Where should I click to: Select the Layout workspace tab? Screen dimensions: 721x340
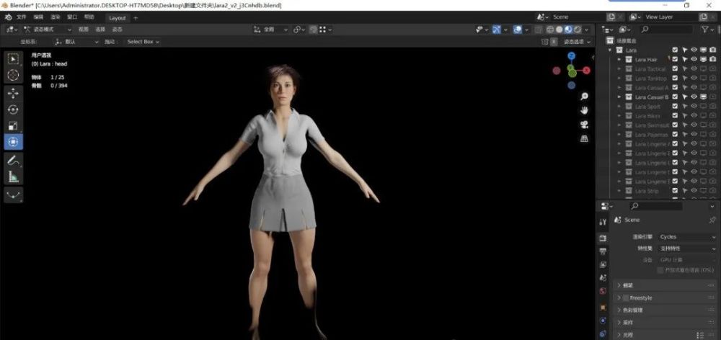tap(118, 18)
